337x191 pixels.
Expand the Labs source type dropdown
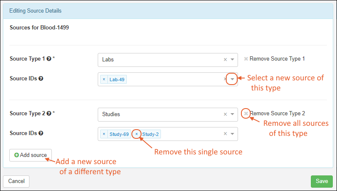[232, 59]
